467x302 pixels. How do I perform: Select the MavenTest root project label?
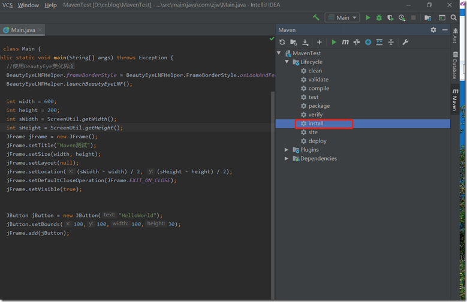tap(307, 53)
